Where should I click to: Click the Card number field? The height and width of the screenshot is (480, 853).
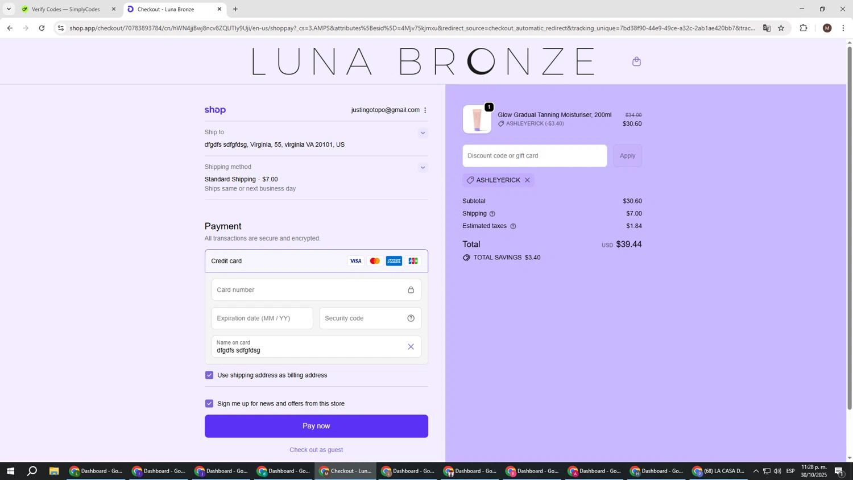[316, 290]
